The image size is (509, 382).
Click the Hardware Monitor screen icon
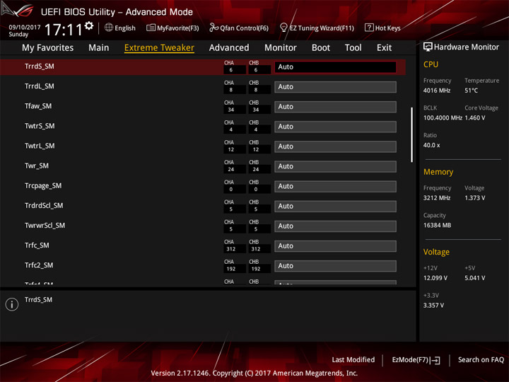pyautogui.click(x=428, y=47)
